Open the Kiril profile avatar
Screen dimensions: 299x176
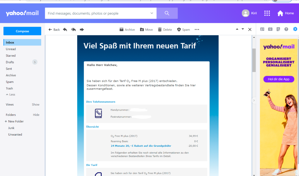(246, 13)
